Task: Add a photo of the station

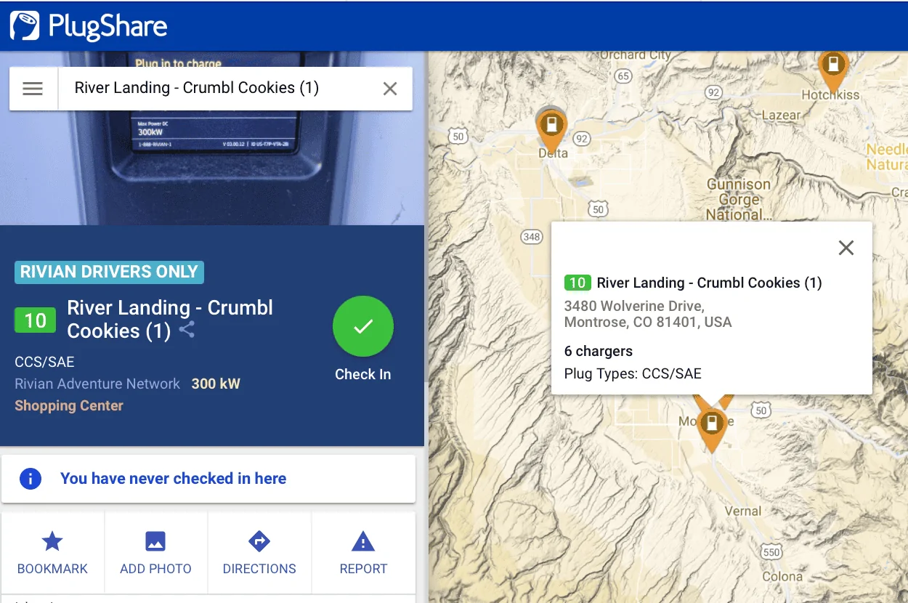Action: pyautogui.click(x=155, y=553)
